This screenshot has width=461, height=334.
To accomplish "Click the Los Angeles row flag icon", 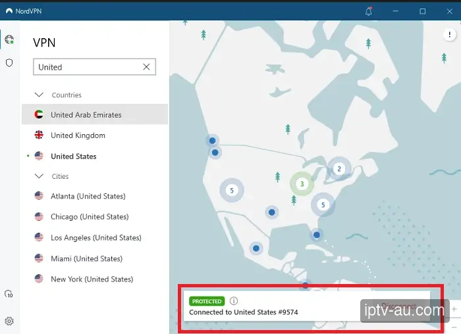I will (39, 237).
